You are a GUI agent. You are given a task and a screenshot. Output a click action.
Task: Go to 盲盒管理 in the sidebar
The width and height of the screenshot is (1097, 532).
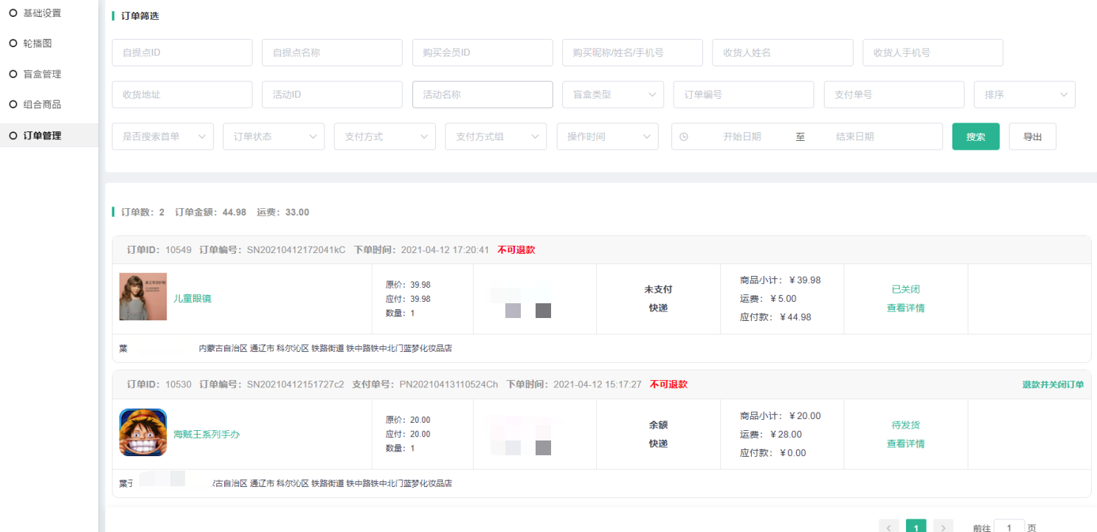coord(42,74)
